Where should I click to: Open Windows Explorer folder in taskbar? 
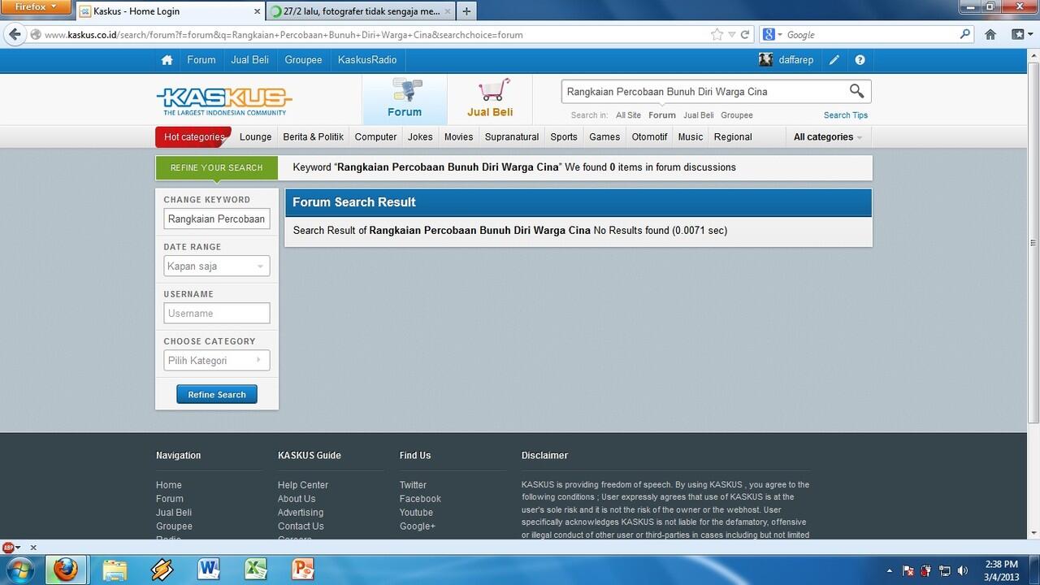[115, 570]
